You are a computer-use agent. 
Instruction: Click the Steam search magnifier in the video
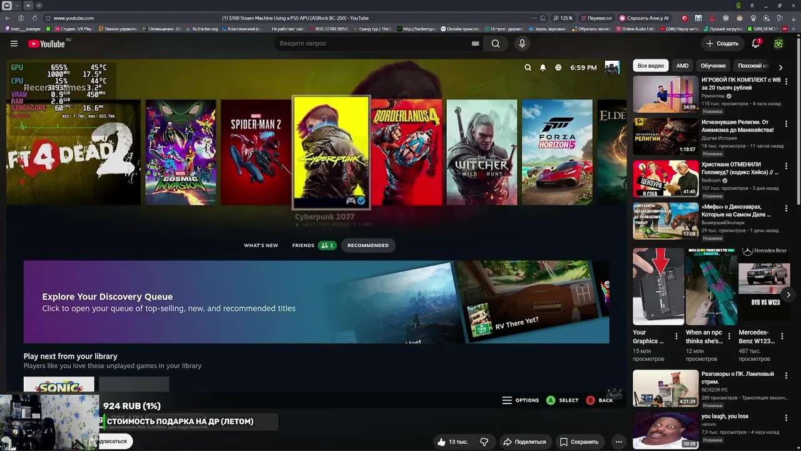point(528,68)
